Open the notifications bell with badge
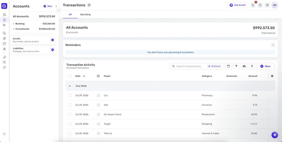 click(x=253, y=5)
